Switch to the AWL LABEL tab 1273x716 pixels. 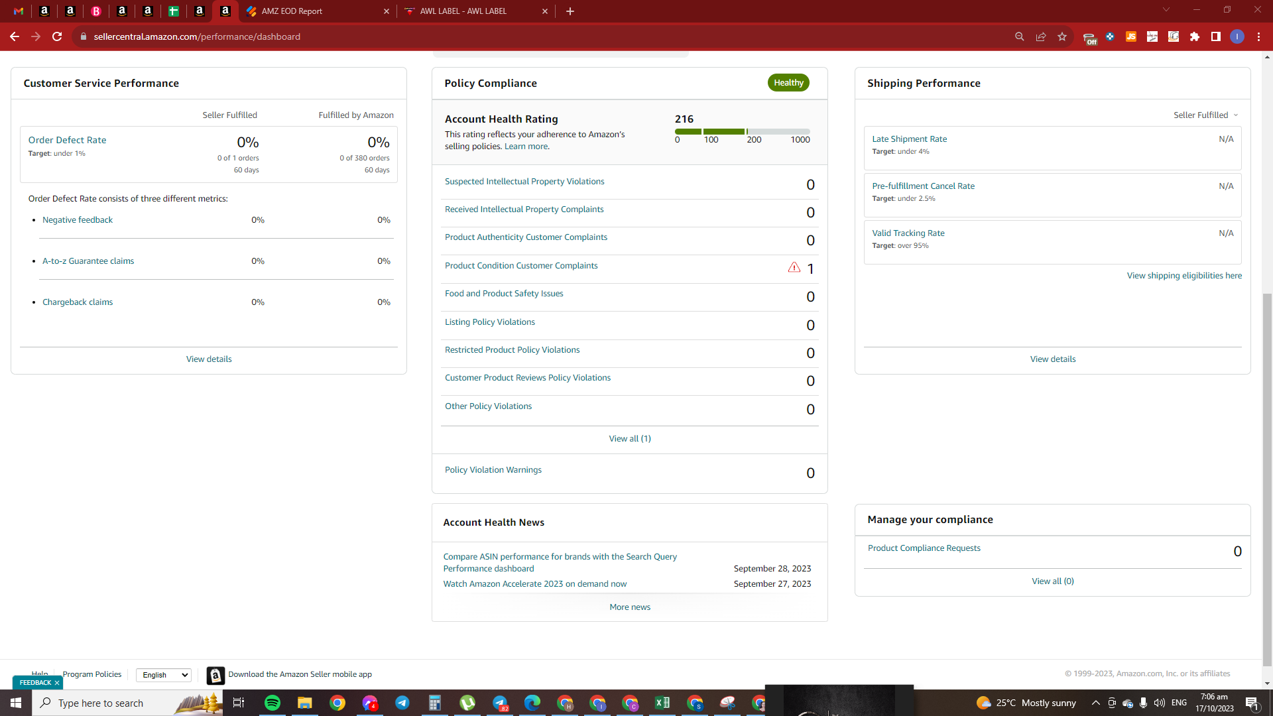coord(463,11)
